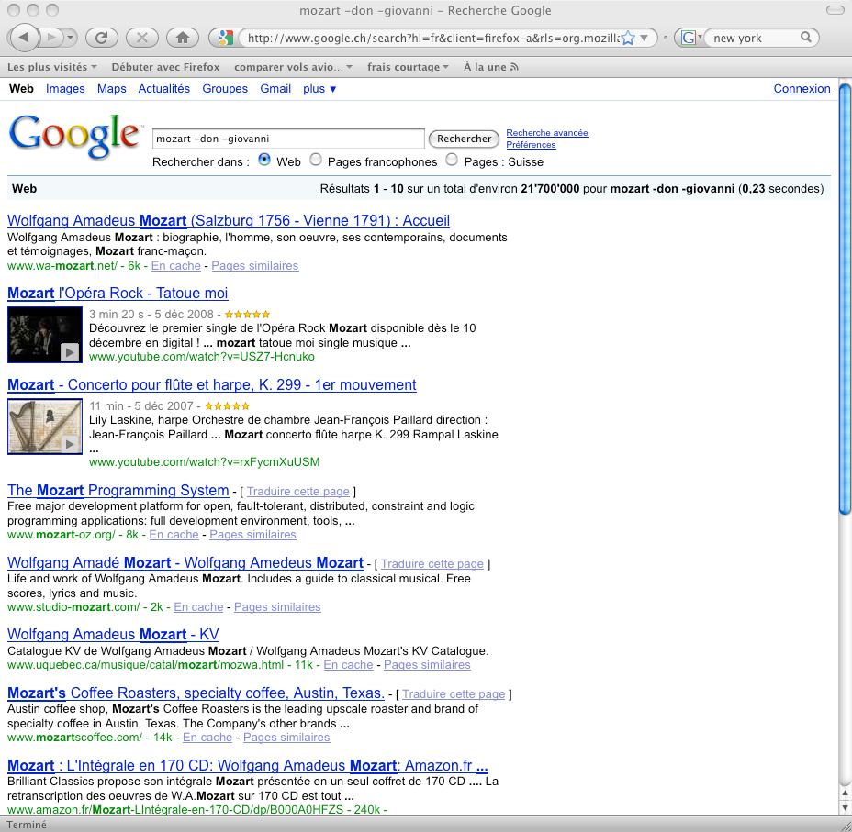The height and width of the screenshot is (832, 852).
Task: Go forward with the Forward arrow button
Action: 52,38
